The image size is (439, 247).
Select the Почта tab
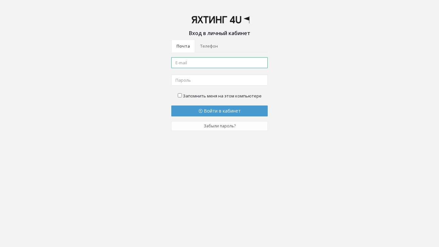point(183,46)
